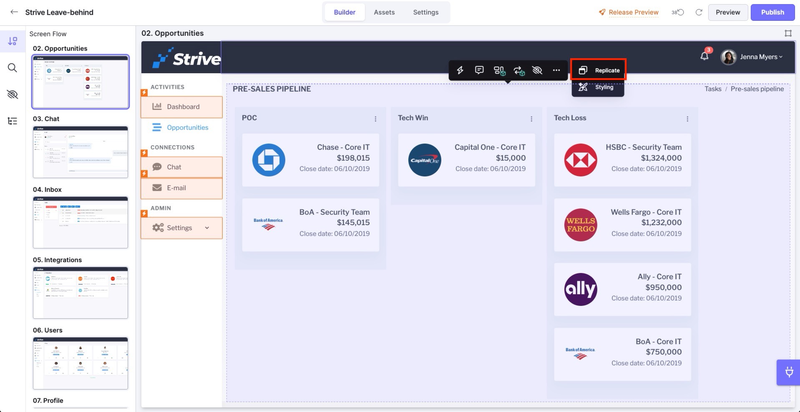Add a comment via floating toolbar icon
This screenshot has width=800, height=412.
tap(479, 70)
